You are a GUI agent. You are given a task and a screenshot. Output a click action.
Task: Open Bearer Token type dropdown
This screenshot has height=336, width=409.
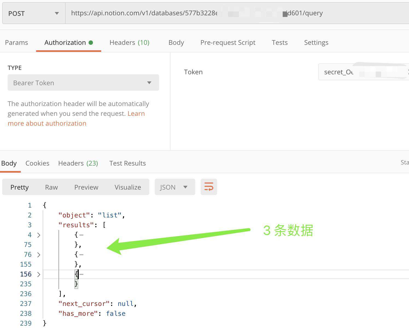click(83, 82)
